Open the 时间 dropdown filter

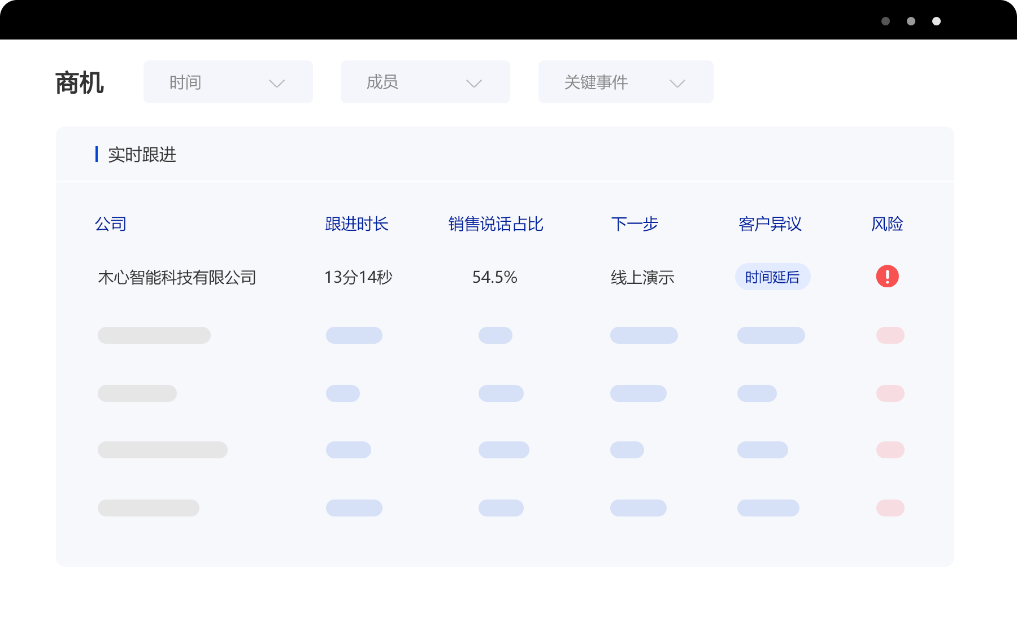[x=228, y=82]
